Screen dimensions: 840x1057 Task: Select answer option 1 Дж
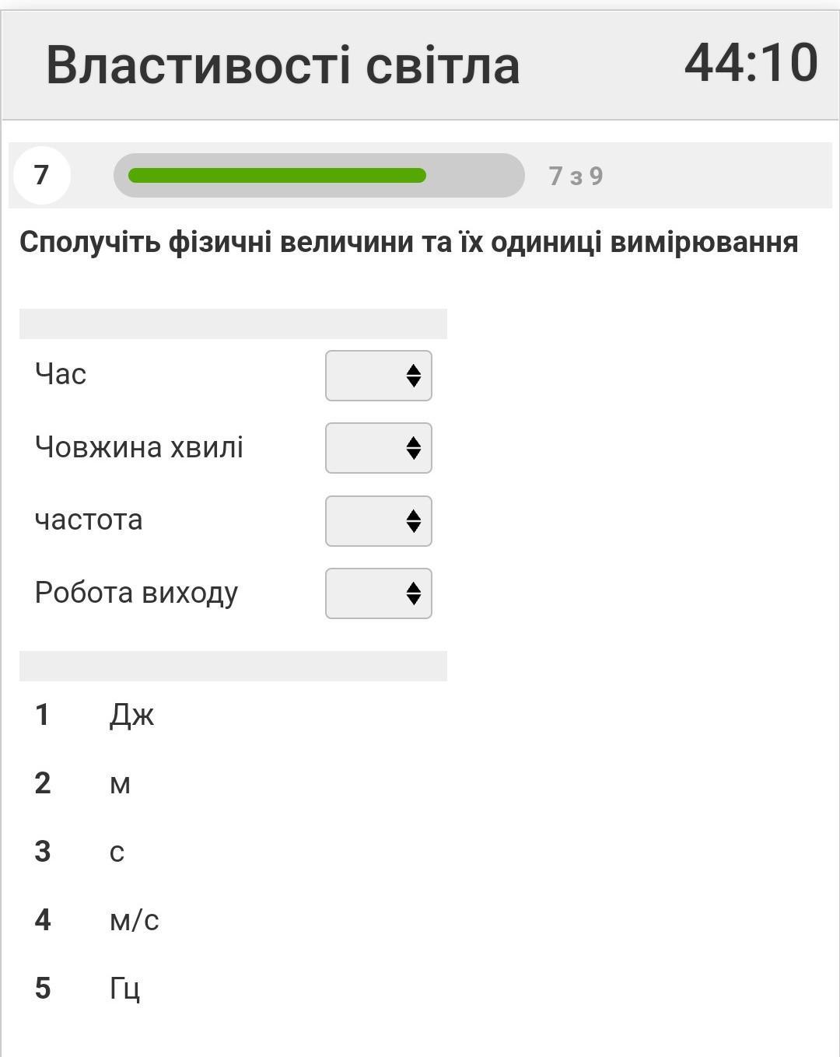(x=132, y=715)
